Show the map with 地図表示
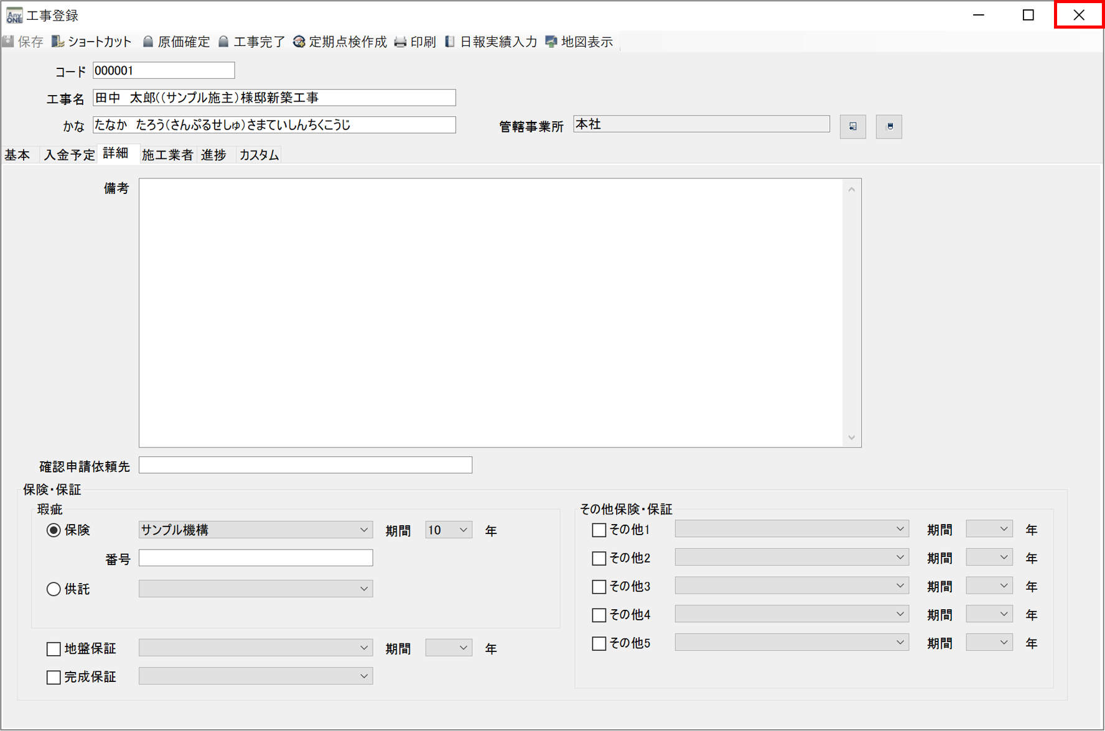The height and width of the screenshot is (731, 1105). 551,42
